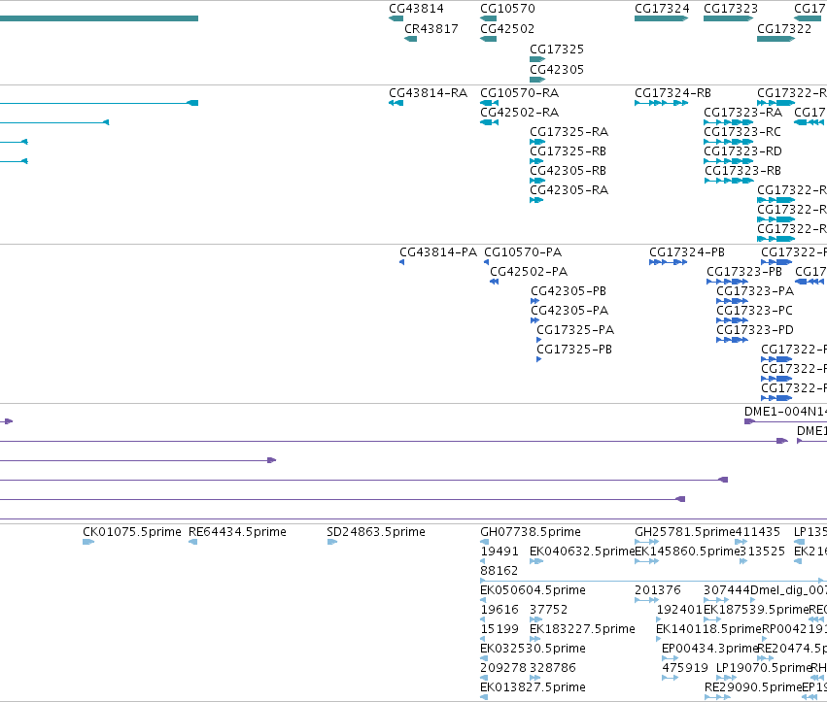Open the CG42502-PA protein label

pyautogui.click(x=529, y=272)
